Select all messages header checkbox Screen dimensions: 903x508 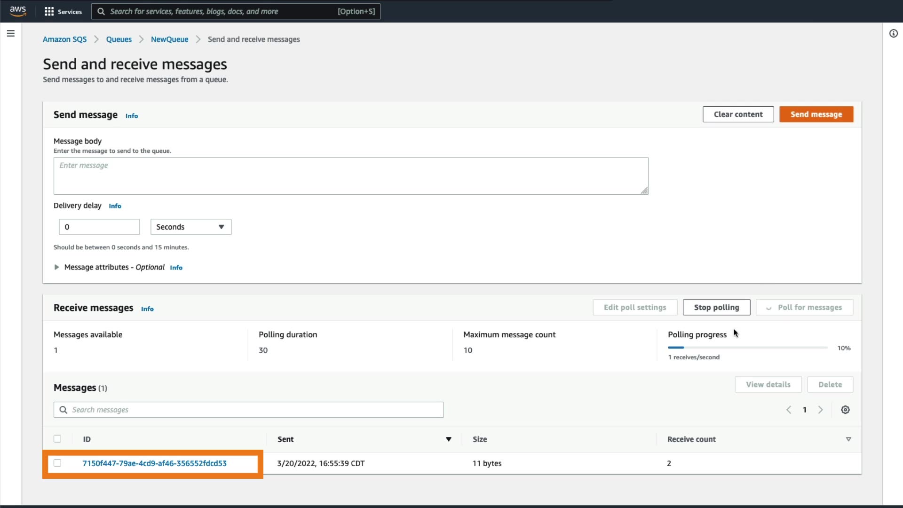point(57,439)
